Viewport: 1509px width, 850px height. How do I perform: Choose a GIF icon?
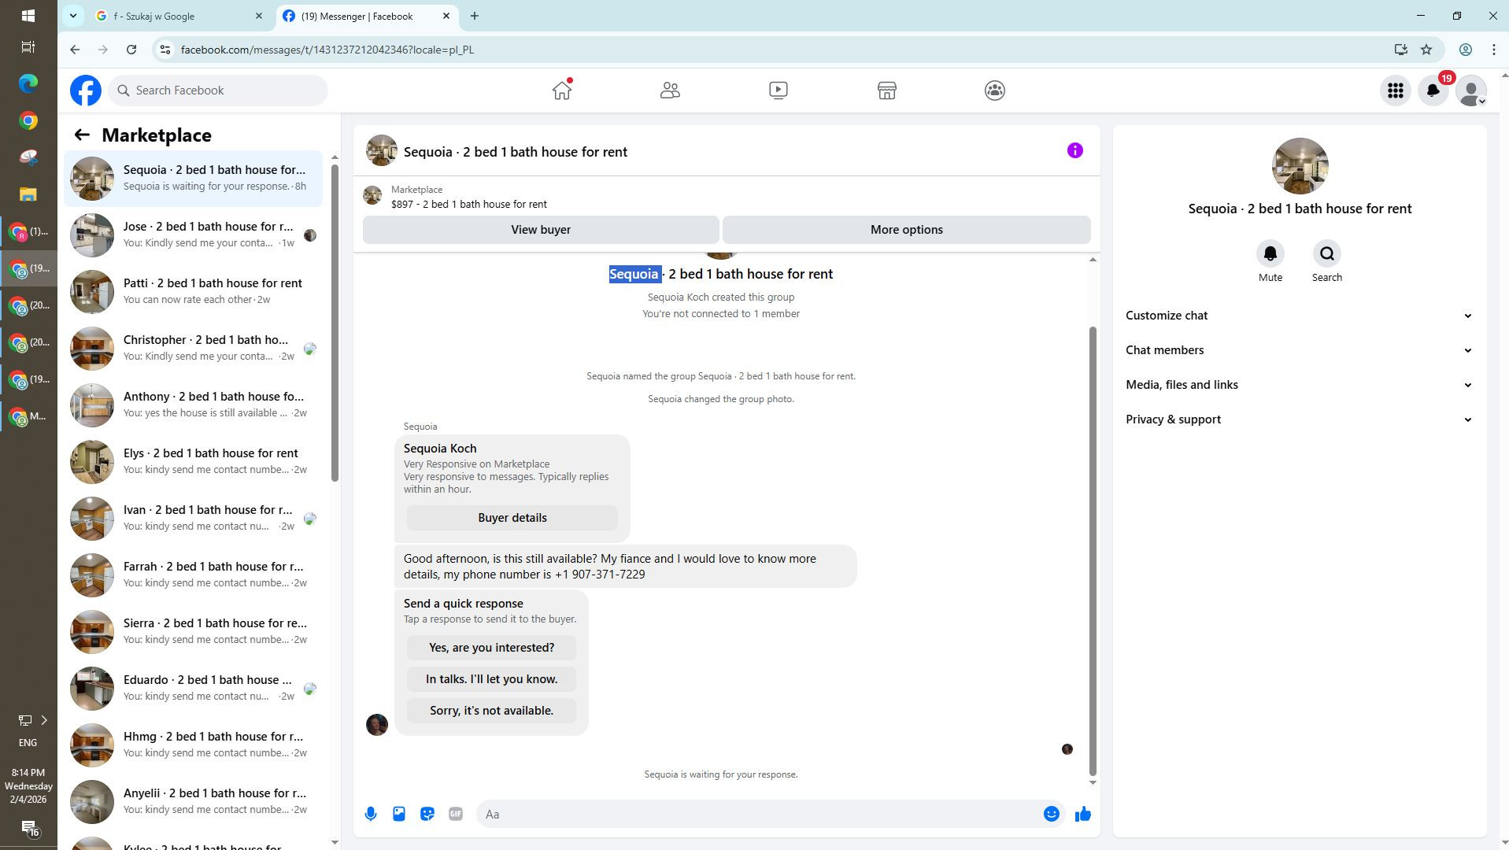click(456, 814)
